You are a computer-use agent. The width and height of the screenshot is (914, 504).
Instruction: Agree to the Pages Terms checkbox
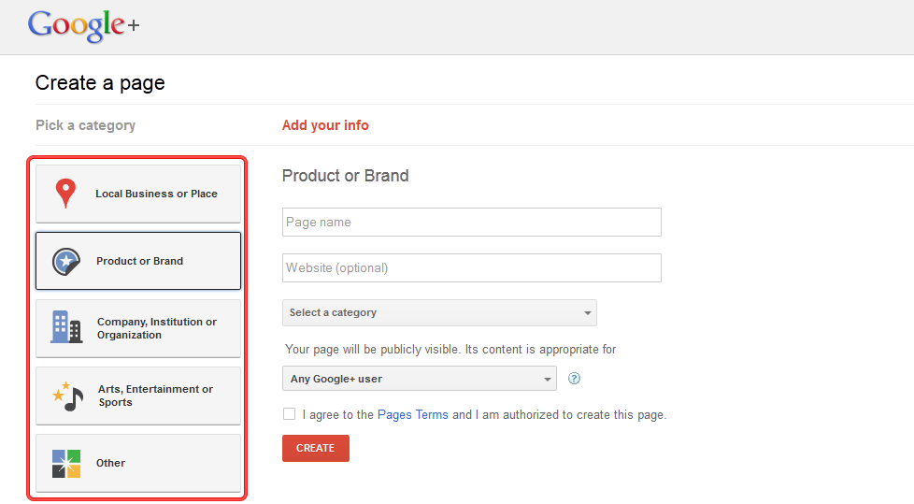(x=290, y=414)
